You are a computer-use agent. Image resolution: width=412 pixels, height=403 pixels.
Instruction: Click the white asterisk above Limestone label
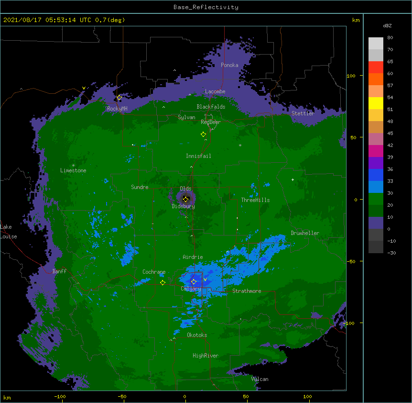73,166
